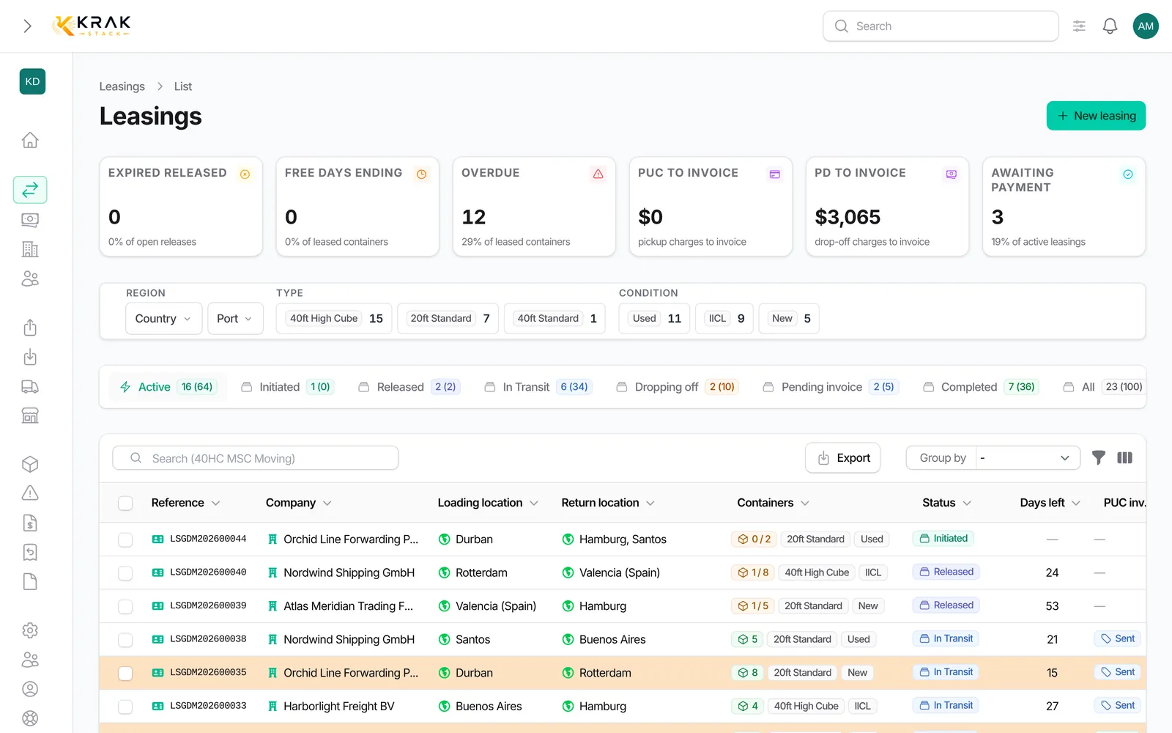This screenshot has height=733, width=1172.
Task: Open the buildings sidebar icon
Action: pos(30,249)
